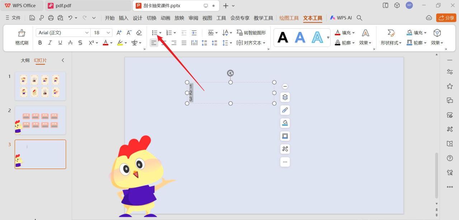Click the minus button on floating toolbar

pyautogui.click(x=285, y=86)
